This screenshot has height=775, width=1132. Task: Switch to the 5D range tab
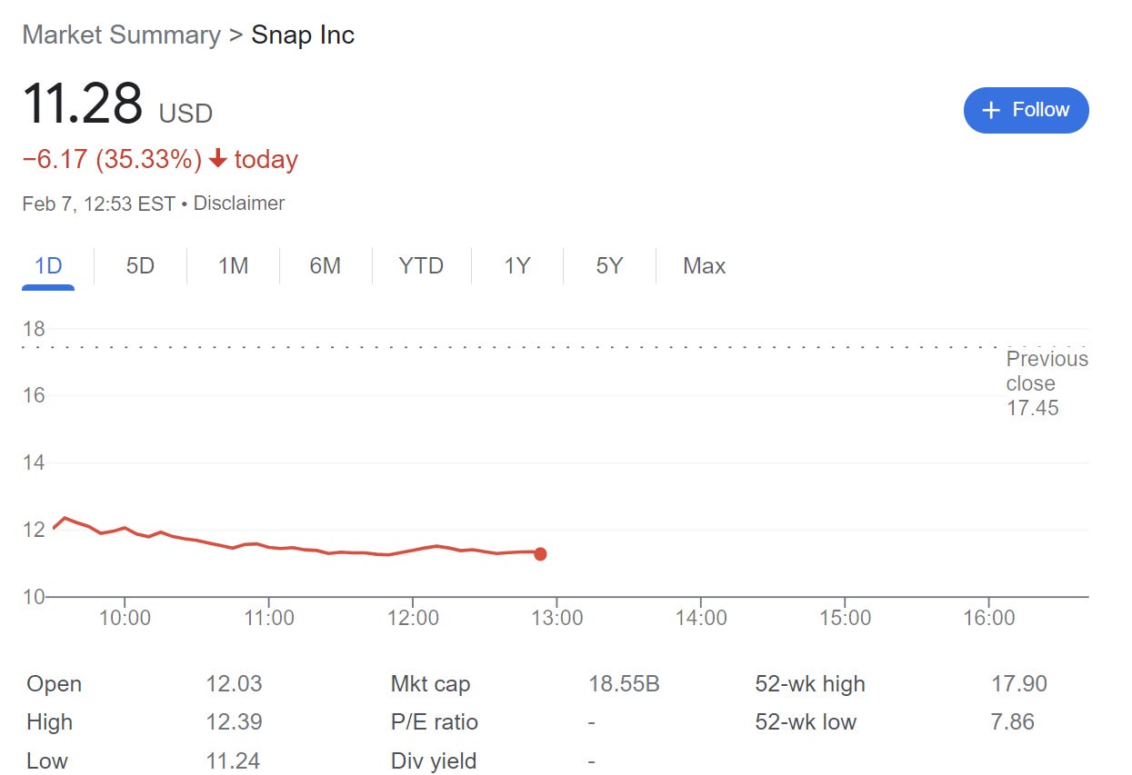pos(140,266)
